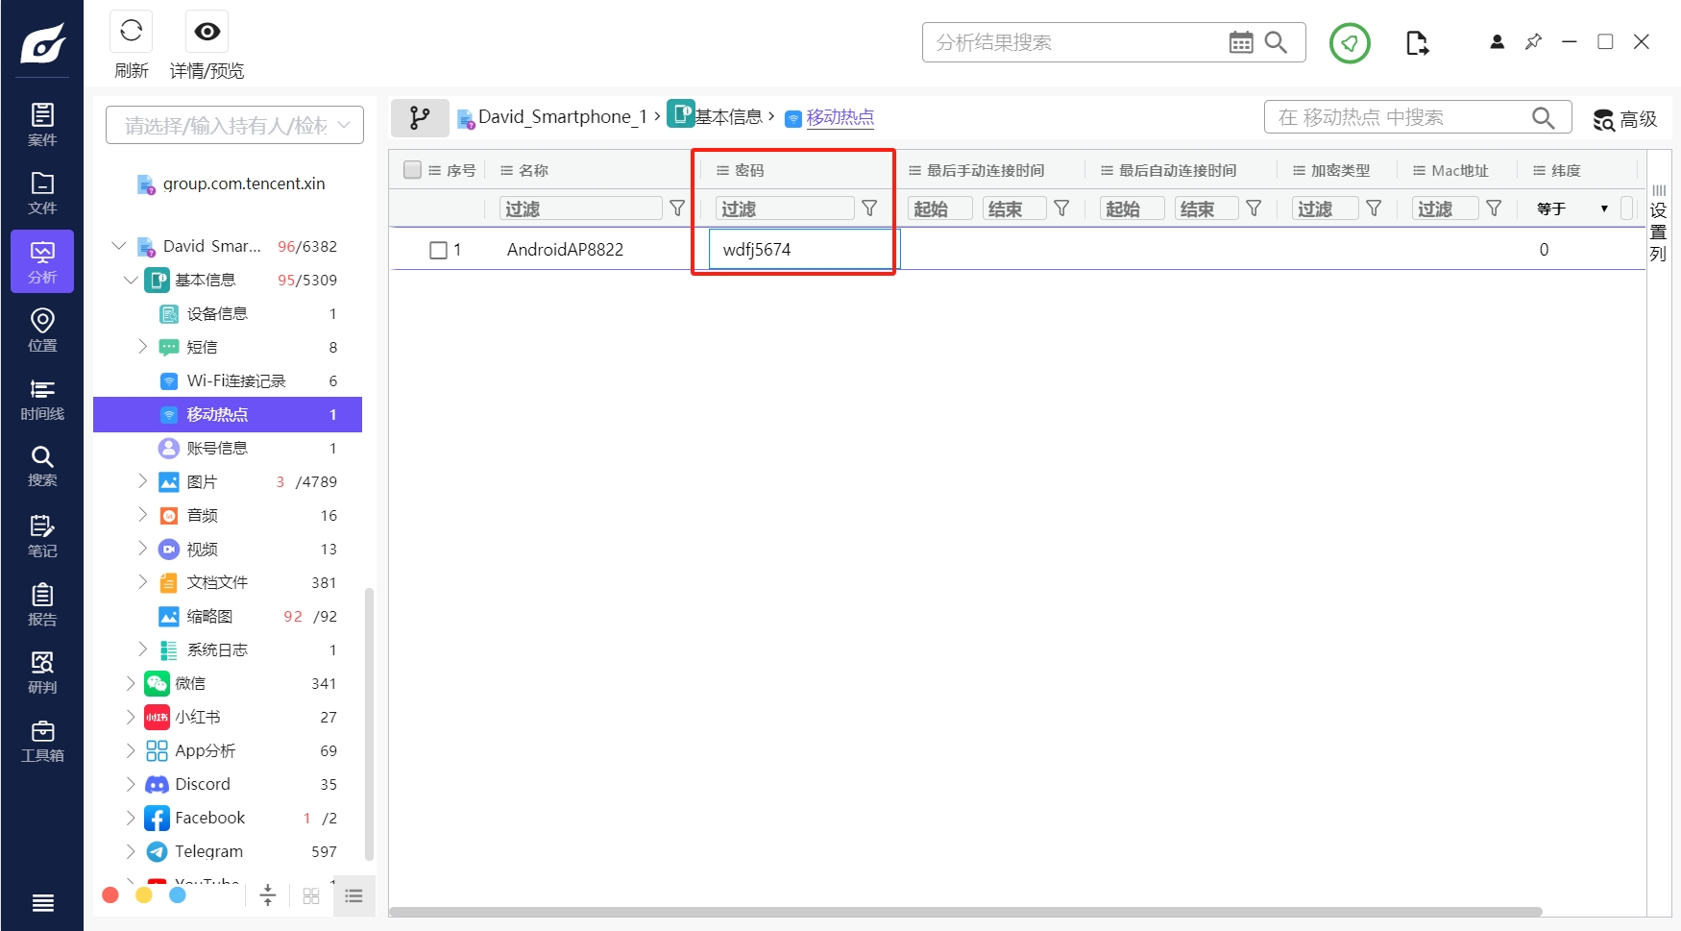Click the list view icon in tree footer
Viewport: 1681px width, 931px height.
(353, 895)
